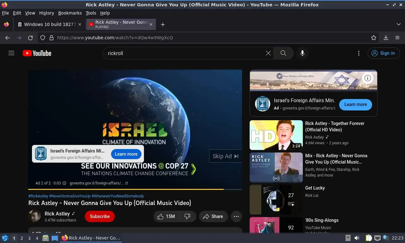
Task: Open the Bookmarks menu
Action: 70,13
